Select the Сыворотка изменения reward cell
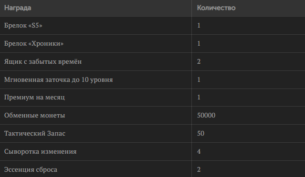Viewport: 305px width, 177px height. click(96, 151)
